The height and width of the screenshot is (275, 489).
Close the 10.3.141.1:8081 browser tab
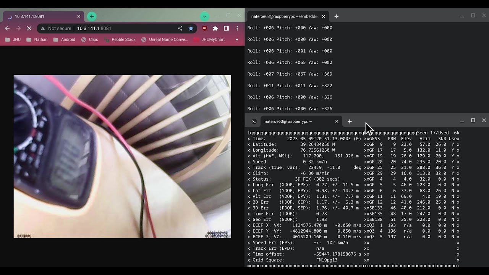click(x=79, y=16)
